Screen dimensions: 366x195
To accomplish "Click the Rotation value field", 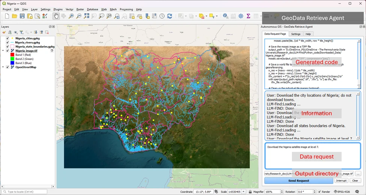I will coord(306,192).
